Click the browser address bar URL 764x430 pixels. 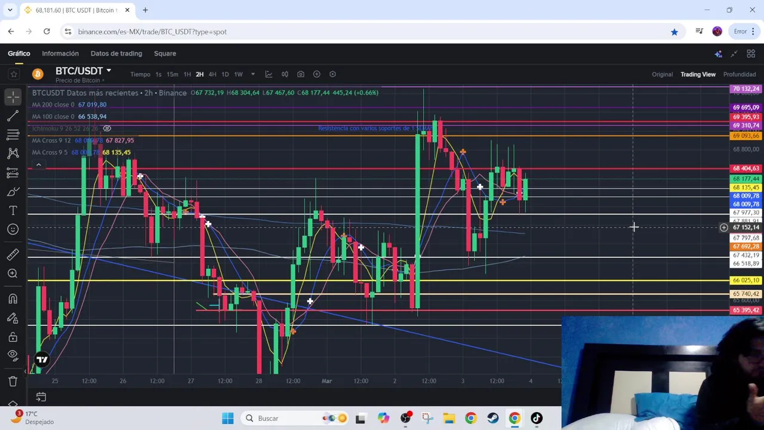[x=152, y=32]
